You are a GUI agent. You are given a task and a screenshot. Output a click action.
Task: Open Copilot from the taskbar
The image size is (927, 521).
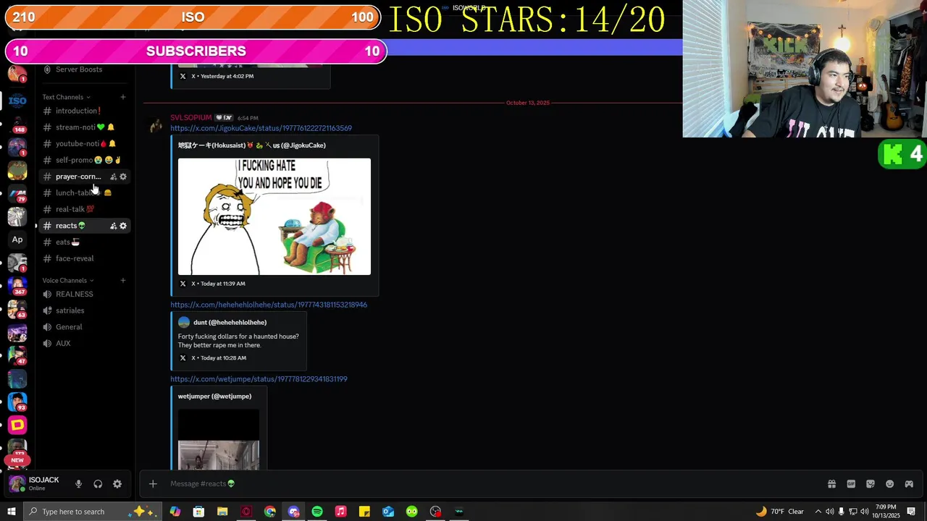[175, 512]
